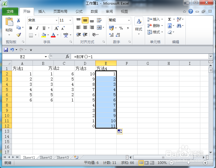Viewport: 216px width, 168px height.
Task: Click Merge and Center icon
Action: [99, 28]
